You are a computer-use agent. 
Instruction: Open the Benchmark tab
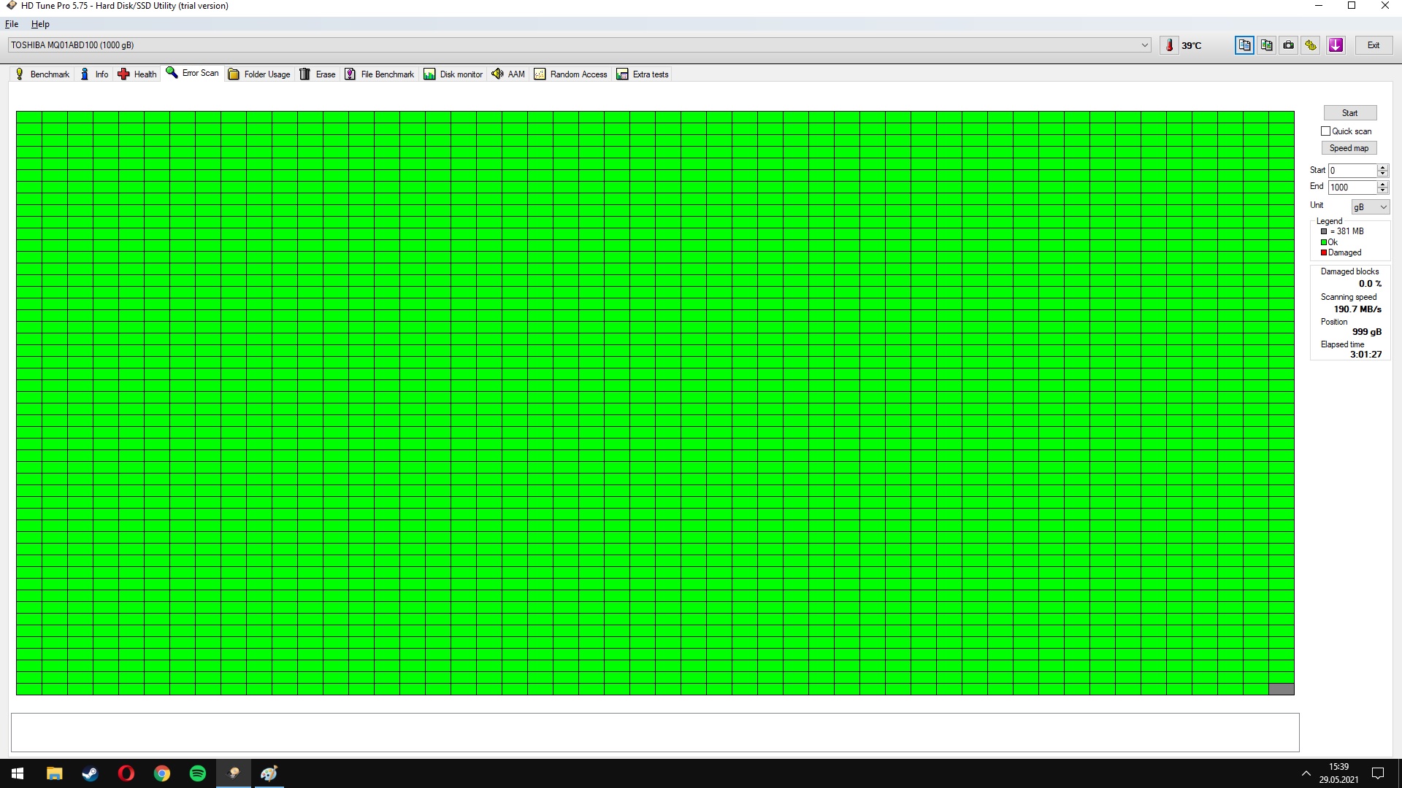point(42,74)
